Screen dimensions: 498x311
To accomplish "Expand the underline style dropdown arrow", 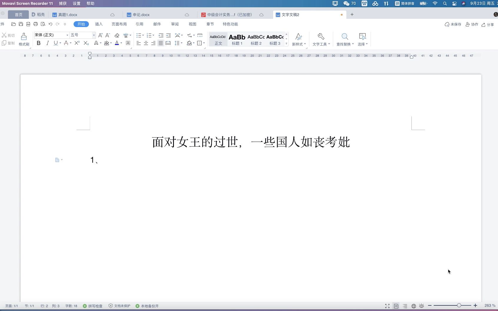I will (60, 43).
